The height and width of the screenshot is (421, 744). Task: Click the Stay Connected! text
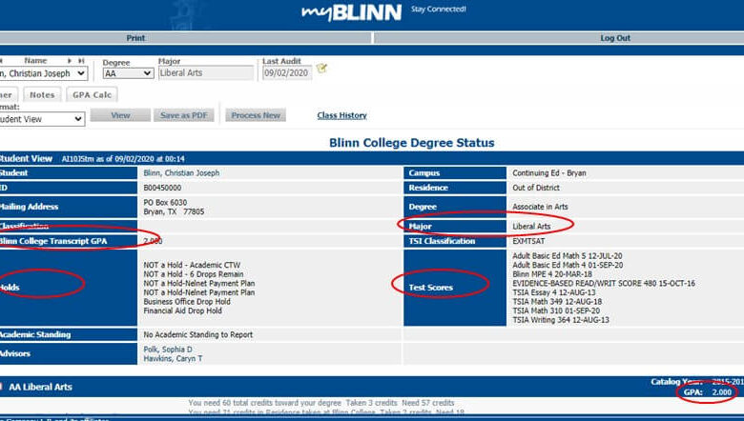tap(439, 9)
